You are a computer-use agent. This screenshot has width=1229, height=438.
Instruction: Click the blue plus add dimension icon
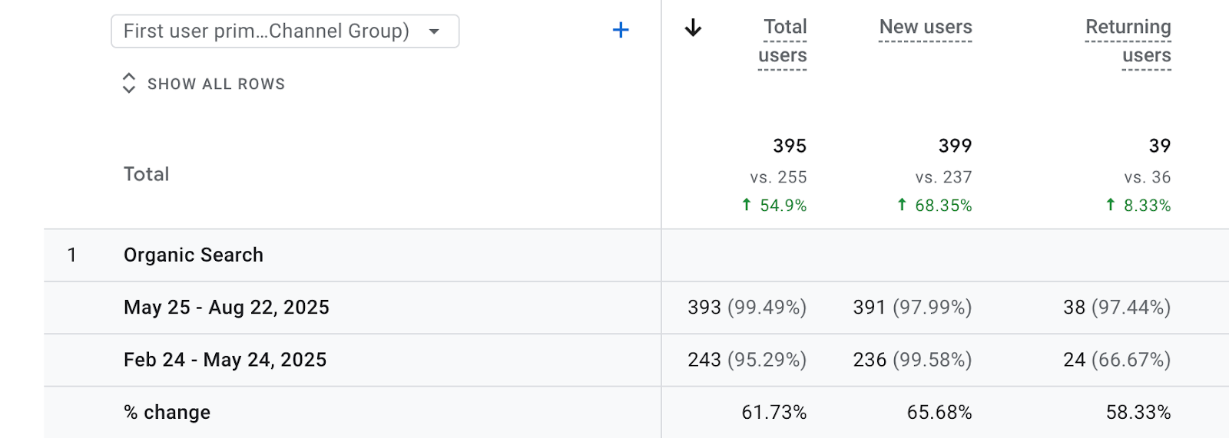[621, 31]
